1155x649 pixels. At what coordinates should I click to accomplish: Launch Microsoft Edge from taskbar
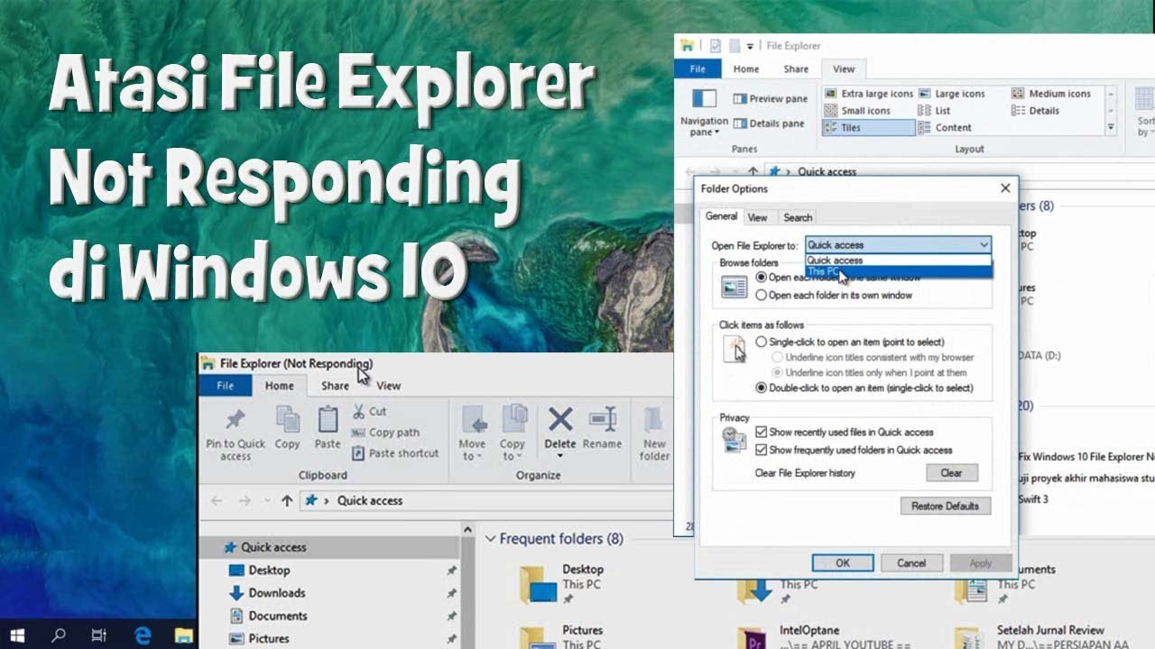pyautogui.click(x=142, y=635)
